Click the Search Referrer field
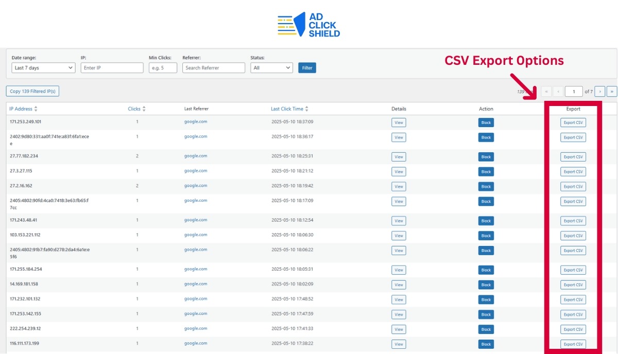618x354 pixels. [214, 67]
